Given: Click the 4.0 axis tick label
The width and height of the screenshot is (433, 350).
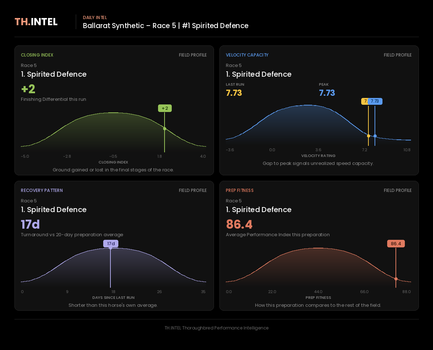Looking at the screenshot, I should (203, 156).
